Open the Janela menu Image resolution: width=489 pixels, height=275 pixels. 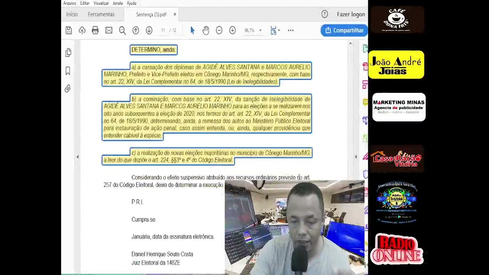tap(118, 3)
